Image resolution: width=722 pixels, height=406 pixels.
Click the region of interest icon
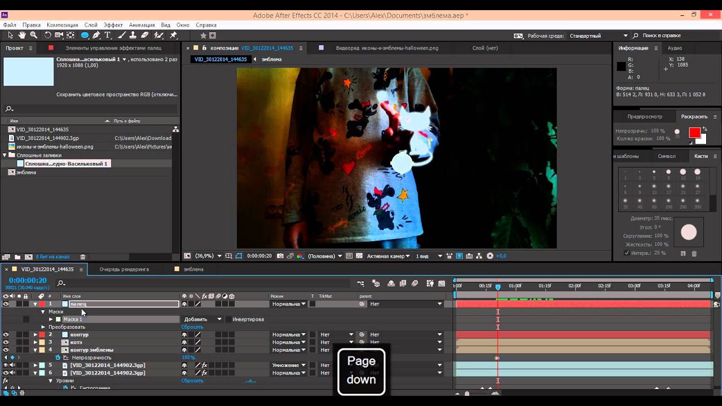tap(349, 256)
